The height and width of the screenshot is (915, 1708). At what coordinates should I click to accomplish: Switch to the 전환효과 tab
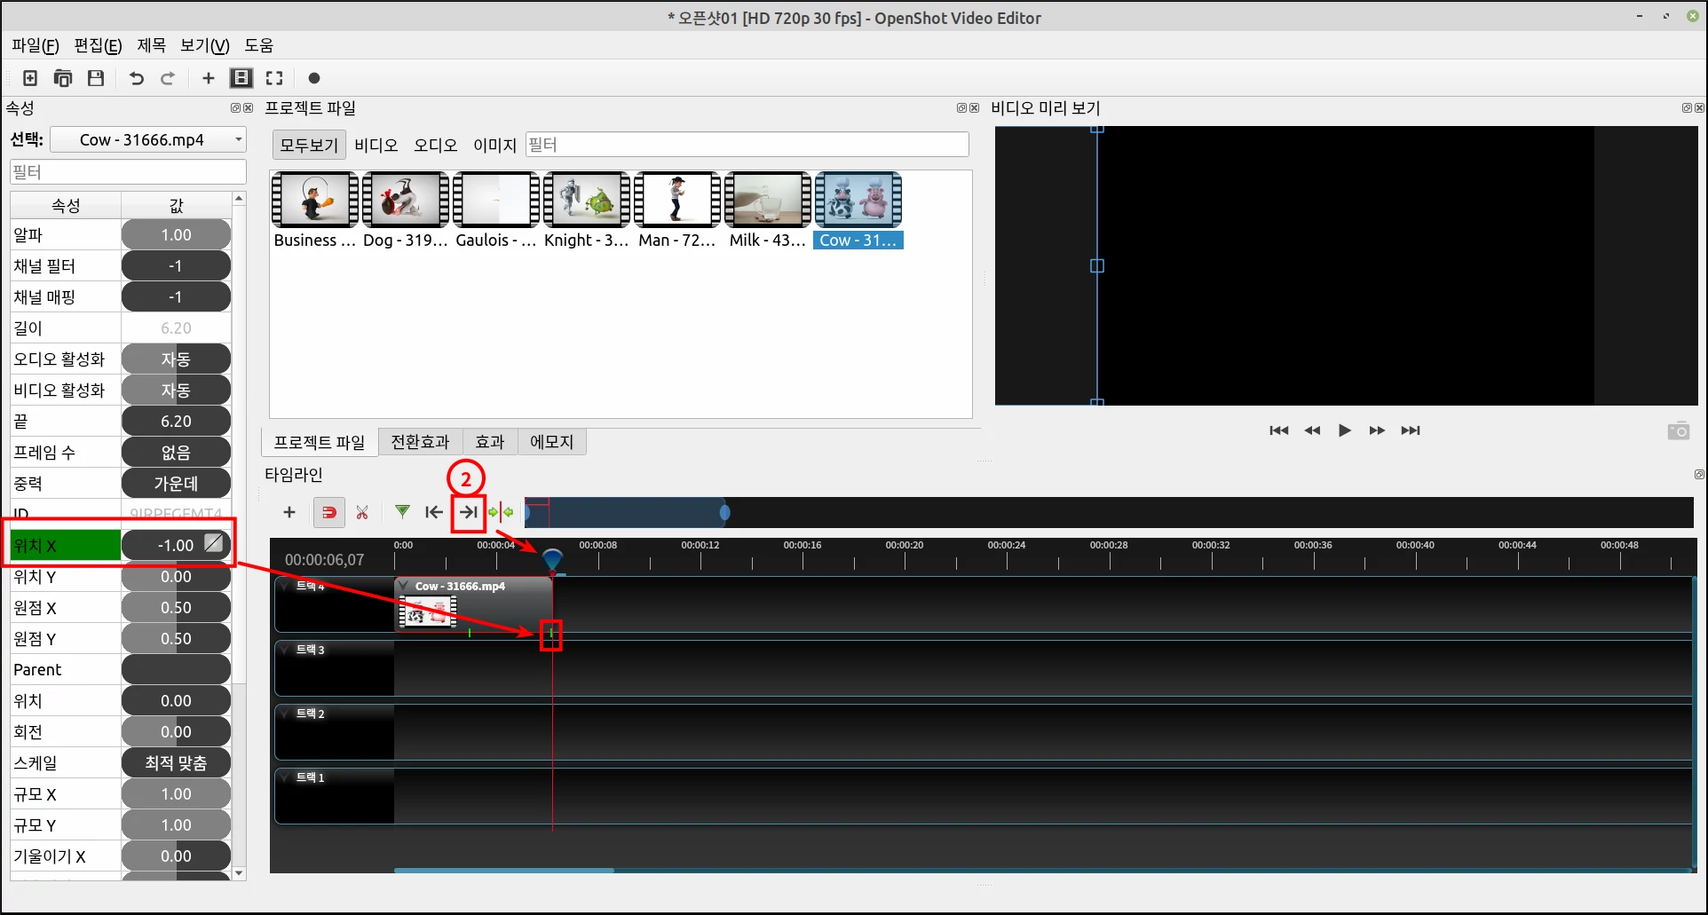[421, 442]
